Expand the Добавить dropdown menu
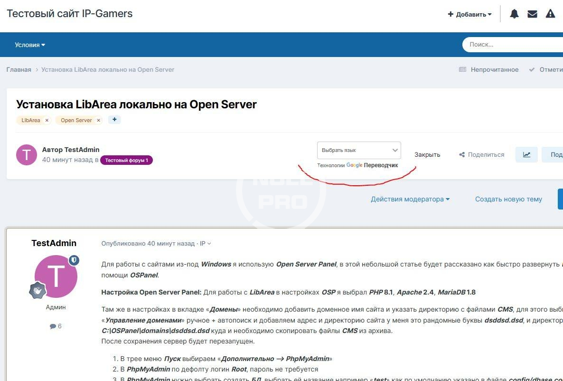563x381 pixels. 469,14
